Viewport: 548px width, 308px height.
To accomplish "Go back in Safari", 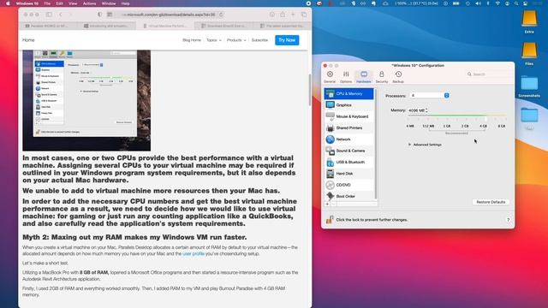I will click(x=61, y=15).
